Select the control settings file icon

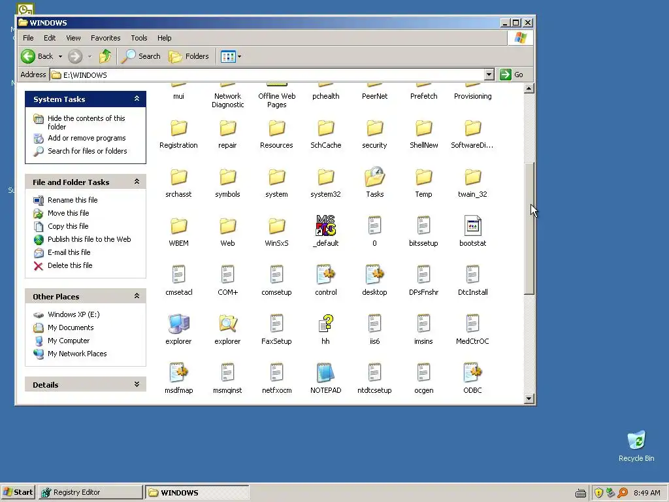(325, 275)
